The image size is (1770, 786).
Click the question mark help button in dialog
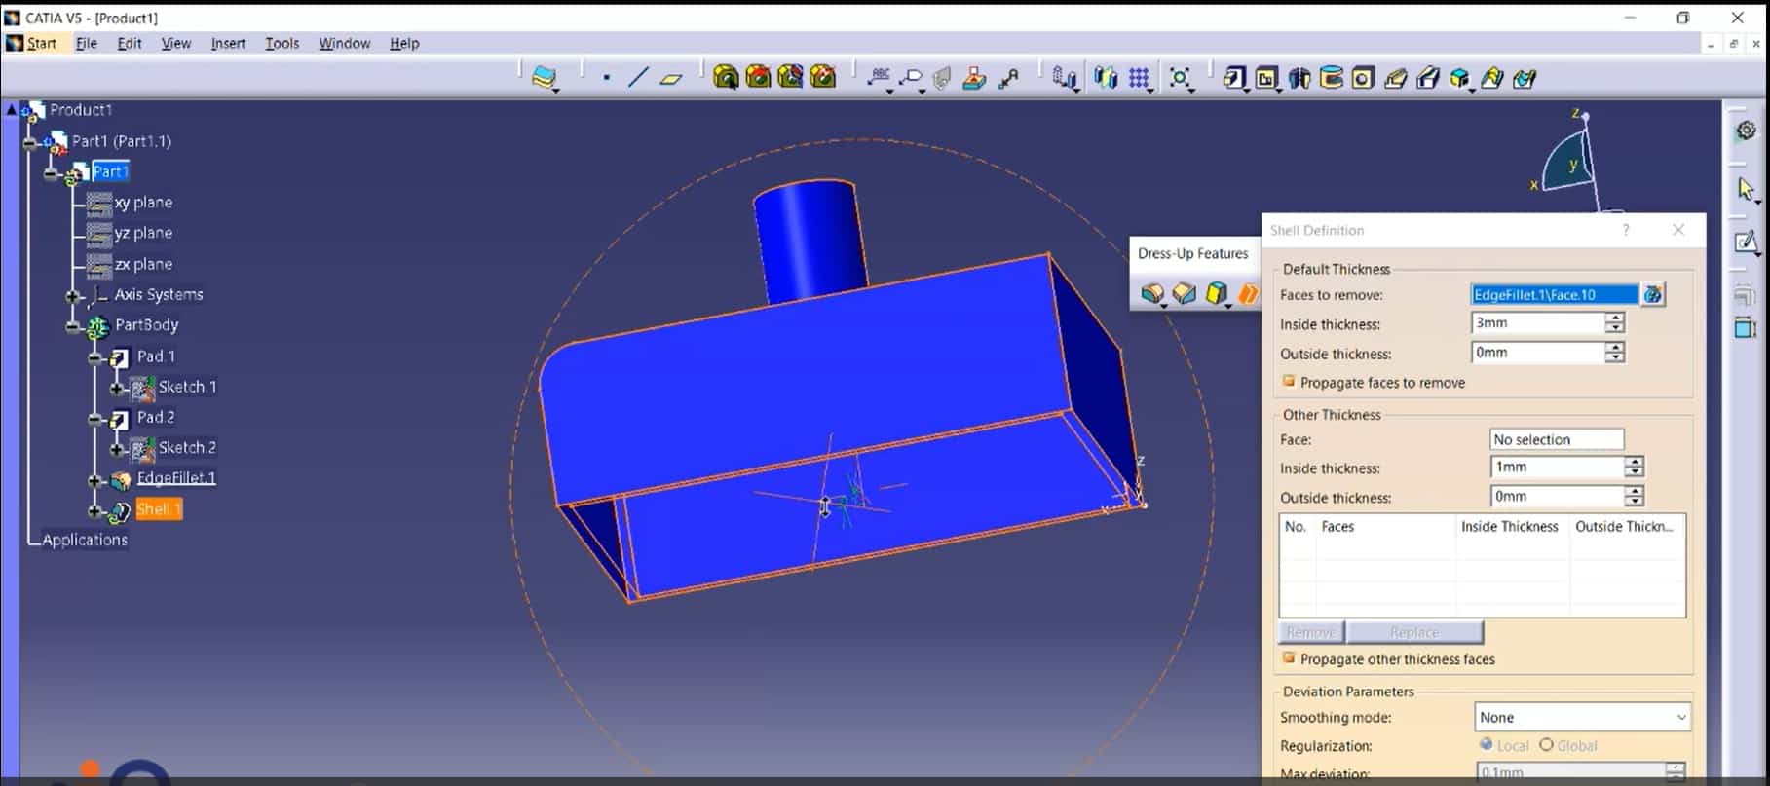click(1625, 230)
